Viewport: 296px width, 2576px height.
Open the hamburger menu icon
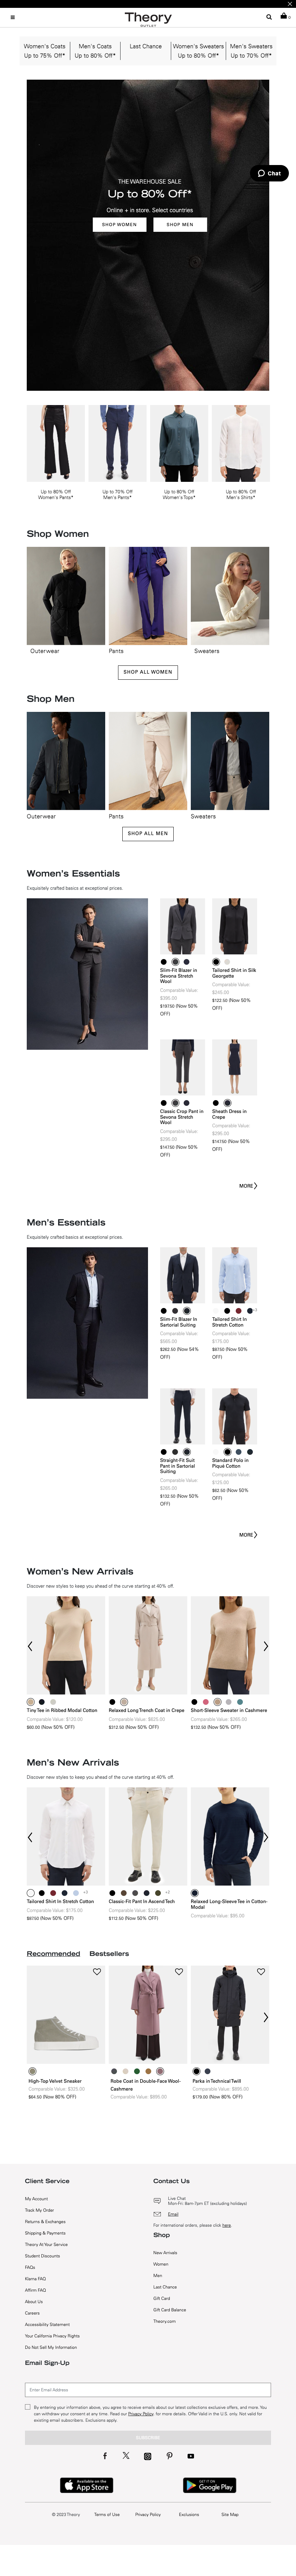click(12, 17)
